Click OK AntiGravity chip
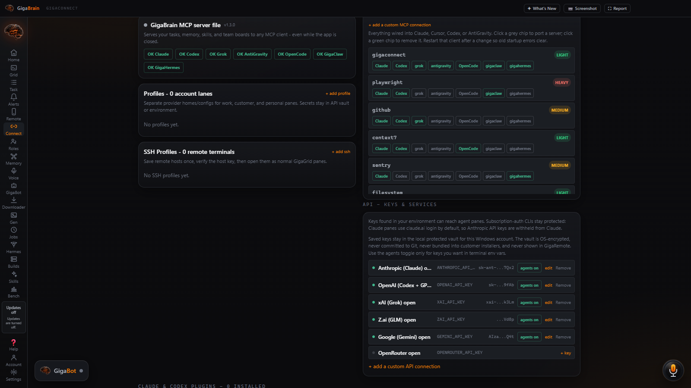Screen dimensions: 691x388 [x=252, y=54]
